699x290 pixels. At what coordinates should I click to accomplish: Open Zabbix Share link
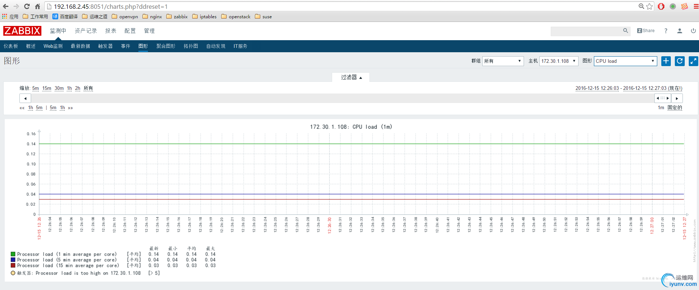pos(646,31)
